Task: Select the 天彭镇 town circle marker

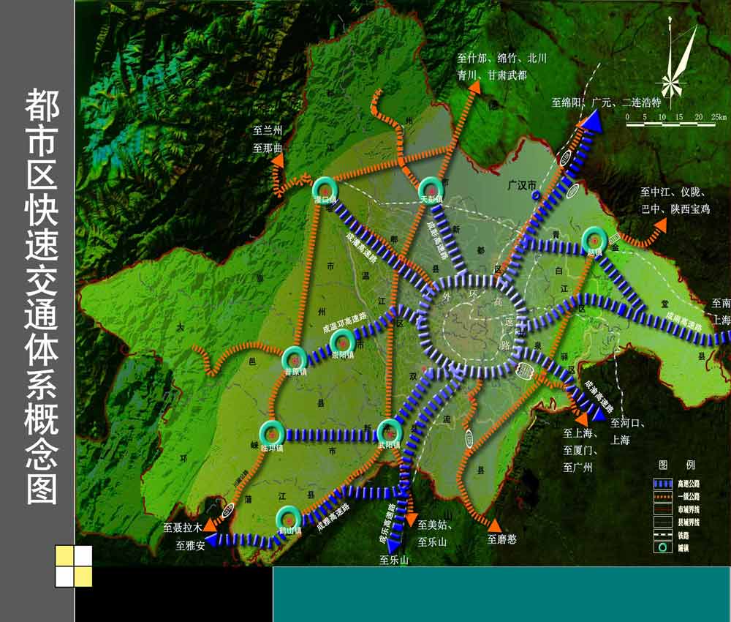Action: coord(429,188)
